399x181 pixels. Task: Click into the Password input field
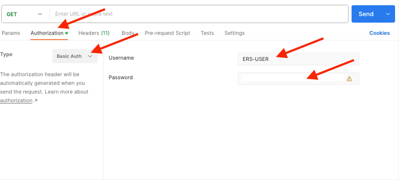click(x=291, y=78)
